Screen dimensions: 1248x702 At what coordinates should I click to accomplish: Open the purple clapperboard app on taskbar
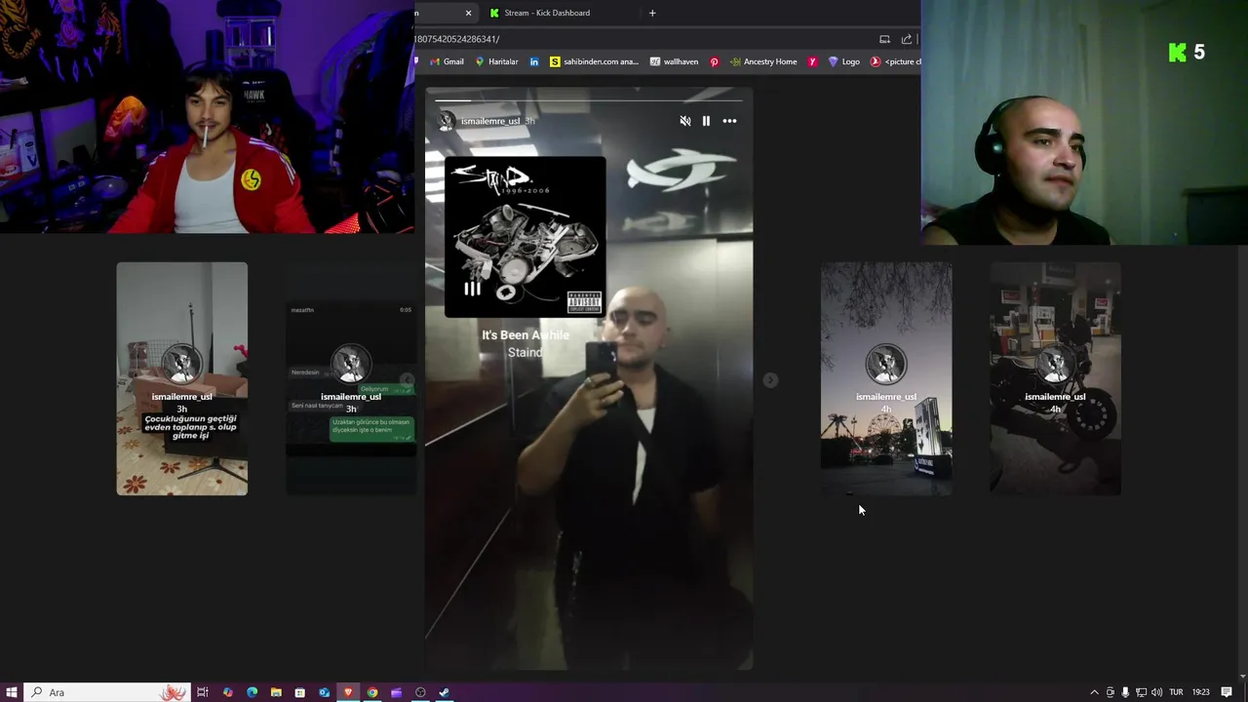(396, 692)
